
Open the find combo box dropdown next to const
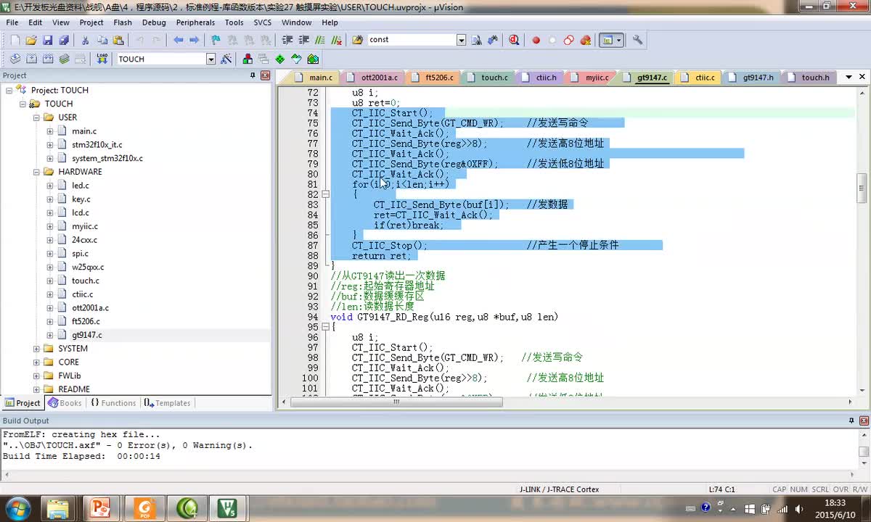point(461,40)
